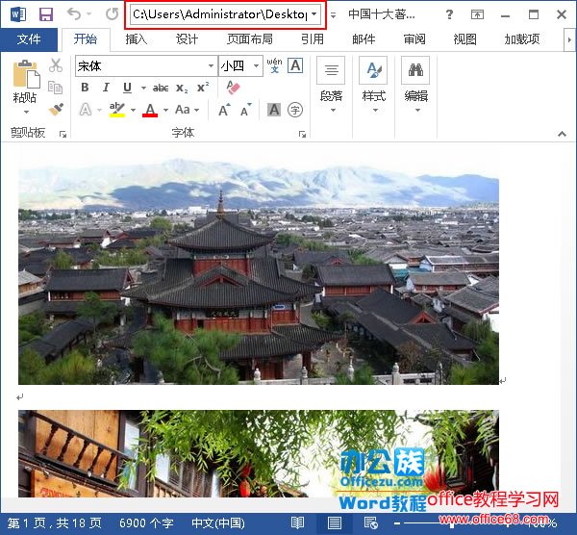Open the 样式 styles gallery

pyautogui.click(x=373, y=85)
